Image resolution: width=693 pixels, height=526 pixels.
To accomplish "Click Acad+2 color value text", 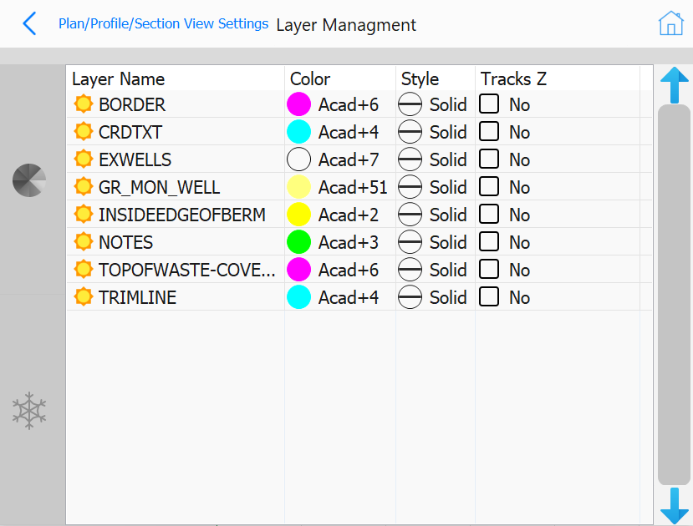I will pyautogui.click(x=349, y=215).
